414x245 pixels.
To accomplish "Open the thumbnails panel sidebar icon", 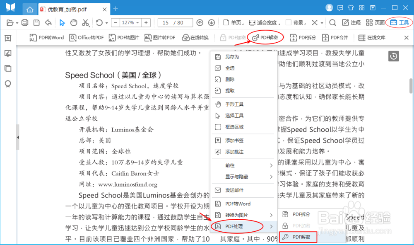I will pos(8,69).
